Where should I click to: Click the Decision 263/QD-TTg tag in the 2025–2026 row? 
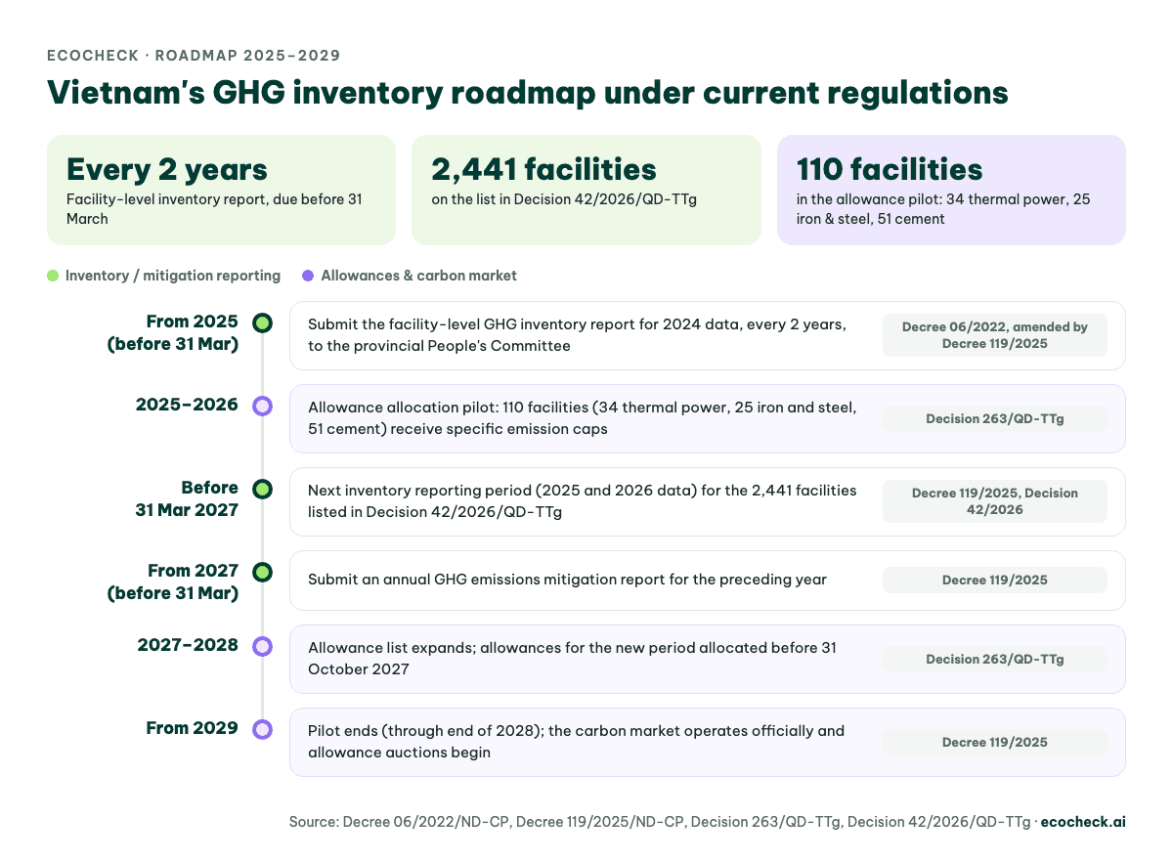pos(995,418)
